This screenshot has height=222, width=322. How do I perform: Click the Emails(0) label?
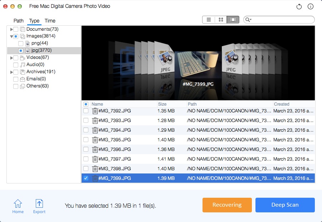pos(36,79)
